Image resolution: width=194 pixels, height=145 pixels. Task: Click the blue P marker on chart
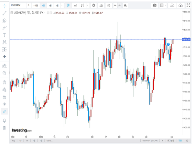pos(168,44)
